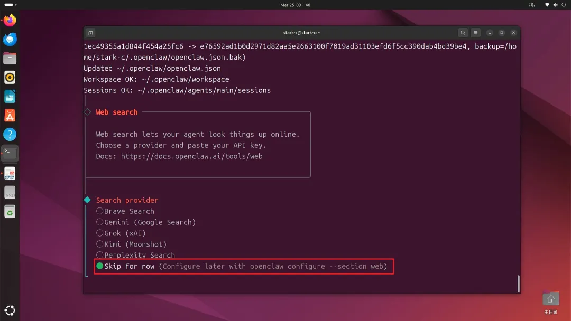Open Firefox from the dock
This screenshot has width=571, height=321.
click(10, 20)
